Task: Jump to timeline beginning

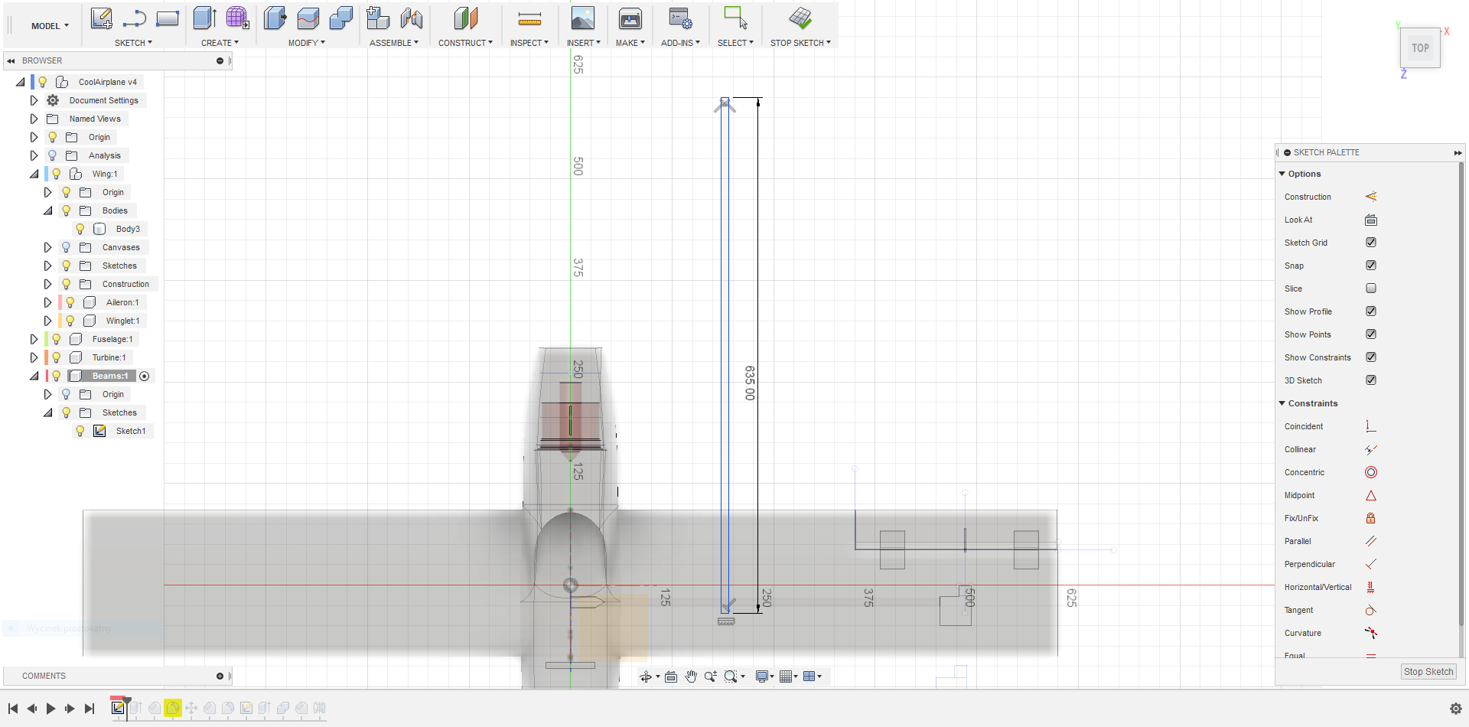Action: pos(13,709)
